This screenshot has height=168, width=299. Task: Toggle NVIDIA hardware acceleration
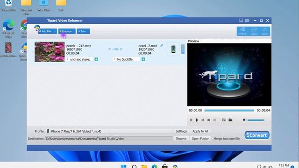point(242,31)
